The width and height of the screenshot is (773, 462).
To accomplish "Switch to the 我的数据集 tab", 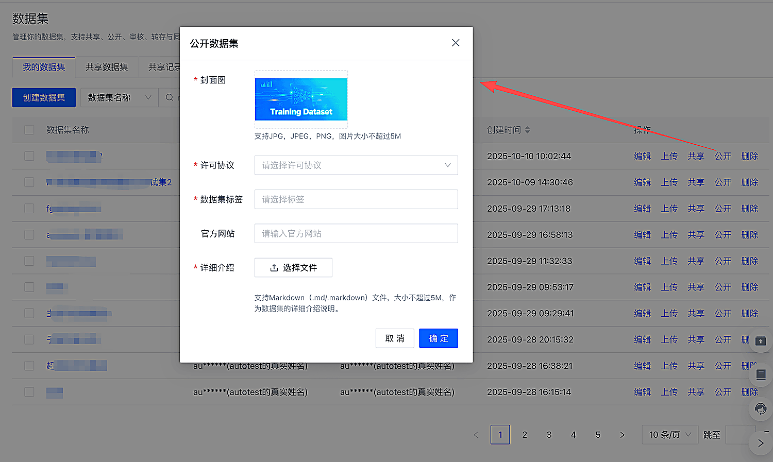I will coord(44,67).
